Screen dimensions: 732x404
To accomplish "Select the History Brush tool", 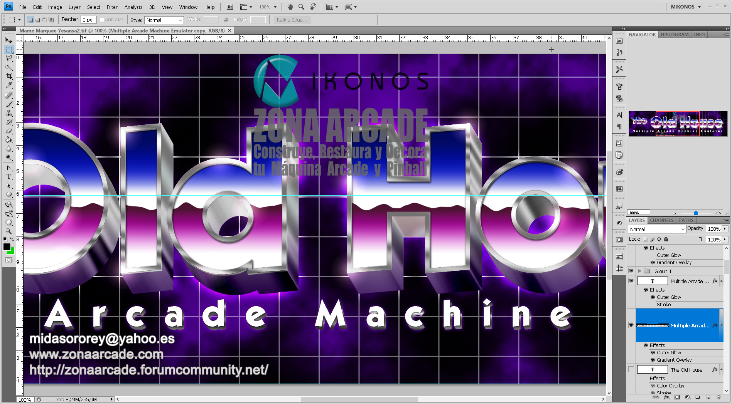I will coord(9,122).
